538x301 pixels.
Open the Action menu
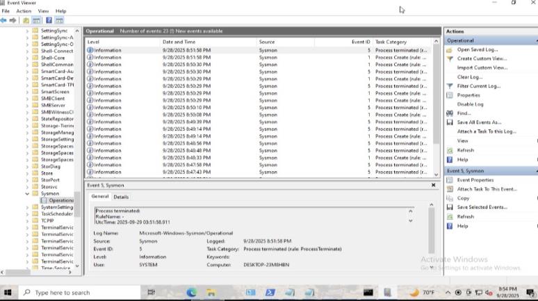(24, 11)
